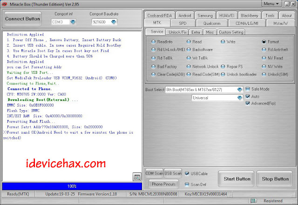The image size is (298, 205).
Task: Select the Read Code(SIM) option
Action: 189,75
